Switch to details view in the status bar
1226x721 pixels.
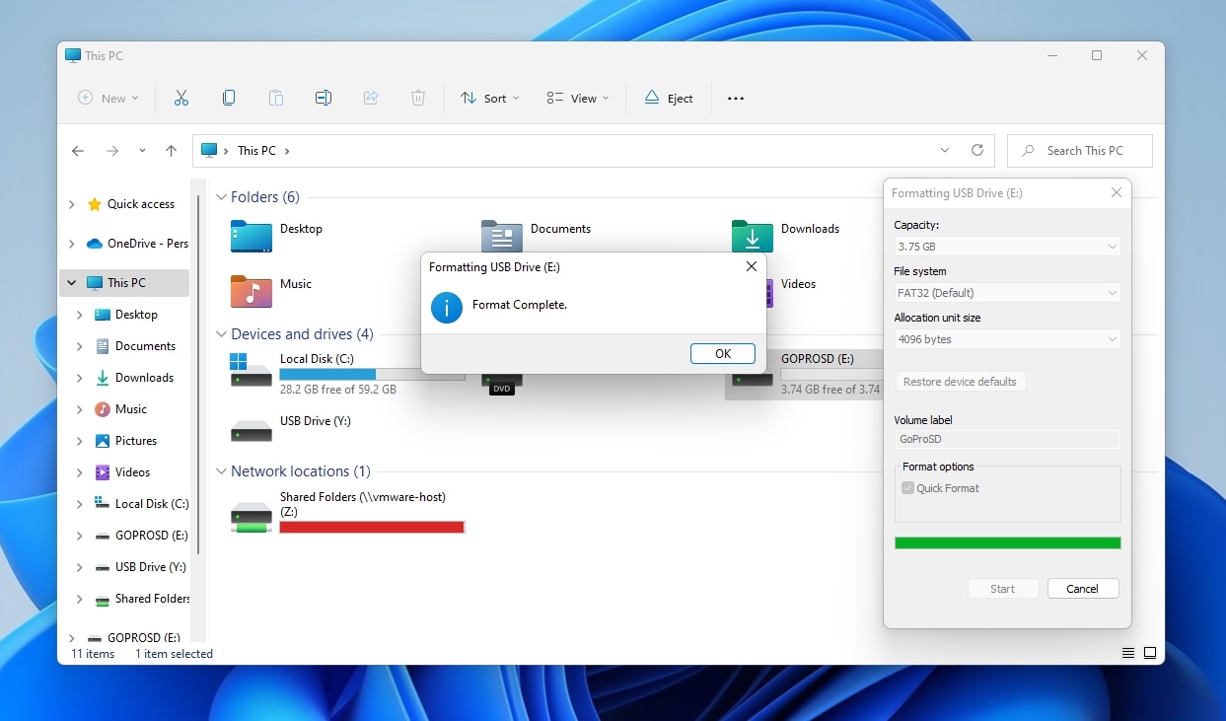pyautogui.click(x=1126, y=653)
